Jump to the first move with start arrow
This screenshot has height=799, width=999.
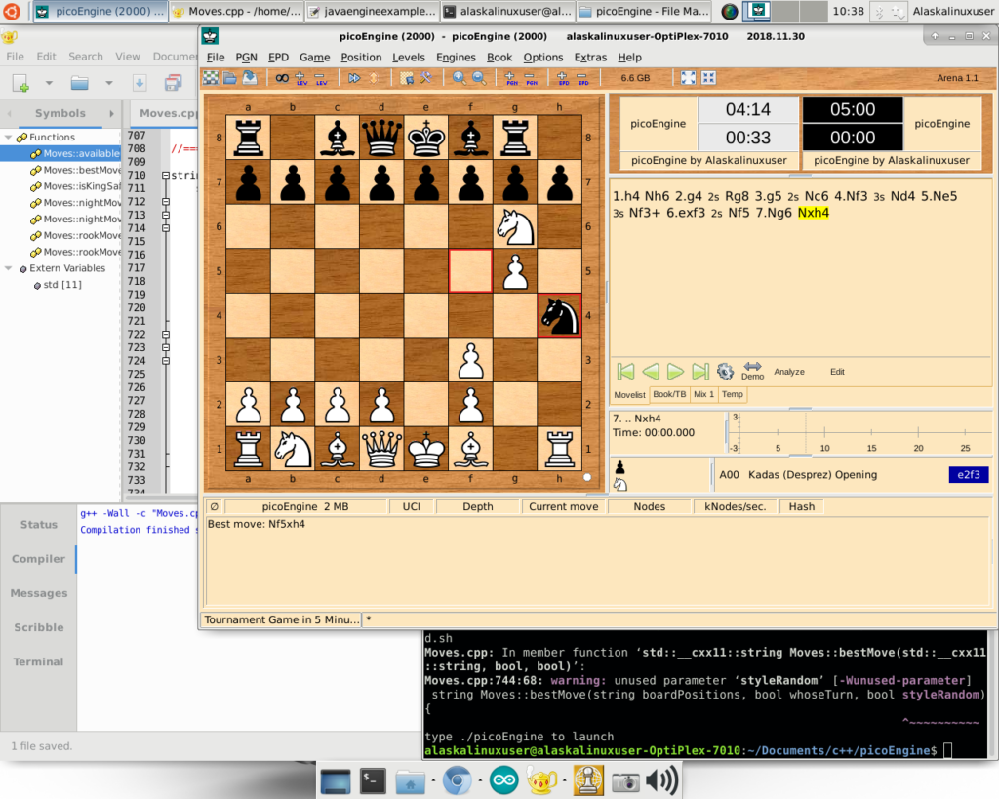tap(626, 372)
